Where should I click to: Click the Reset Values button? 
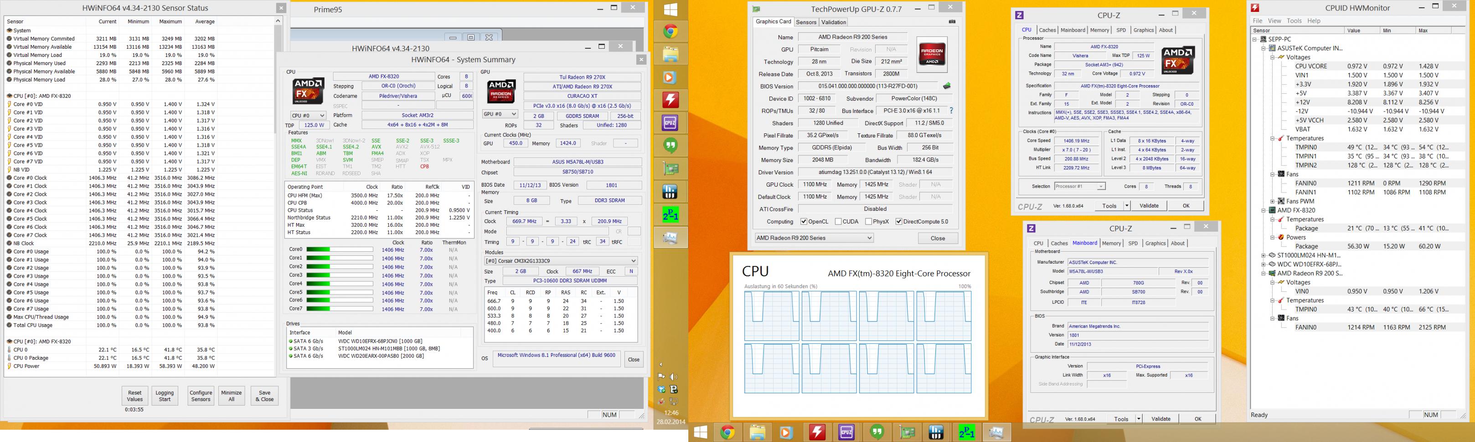pos(134,396)
